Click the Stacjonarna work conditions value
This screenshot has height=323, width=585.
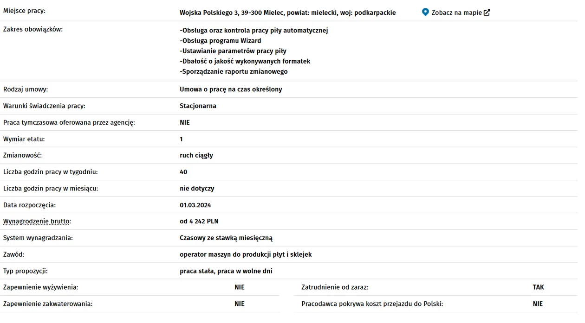pyautogui.click(x=198, y=106)
